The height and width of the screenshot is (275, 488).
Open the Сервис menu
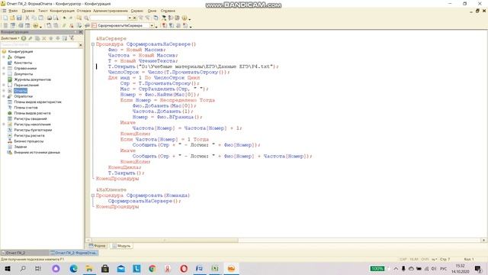[x=137, y=11]
